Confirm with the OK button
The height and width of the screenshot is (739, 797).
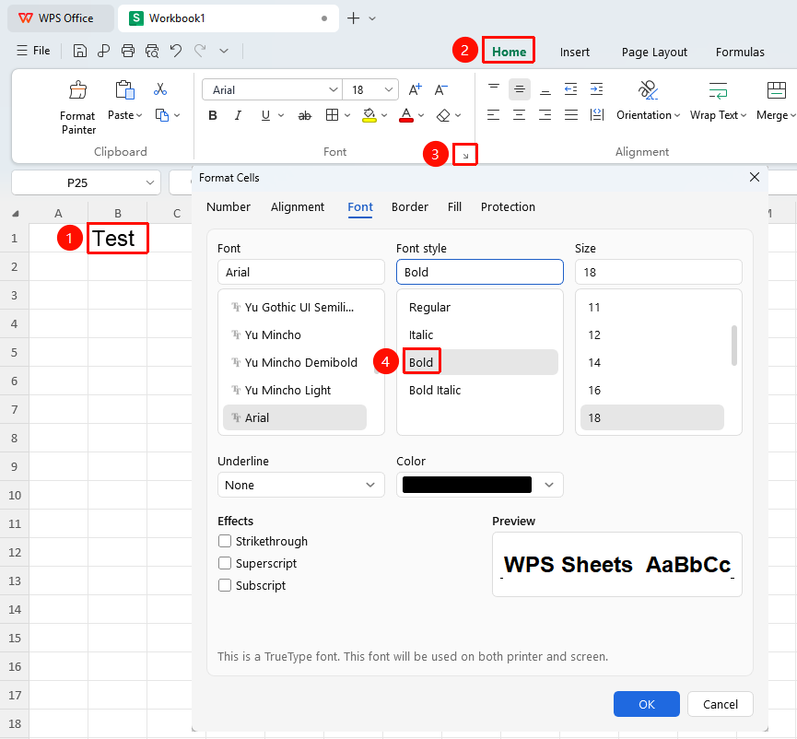647,704
